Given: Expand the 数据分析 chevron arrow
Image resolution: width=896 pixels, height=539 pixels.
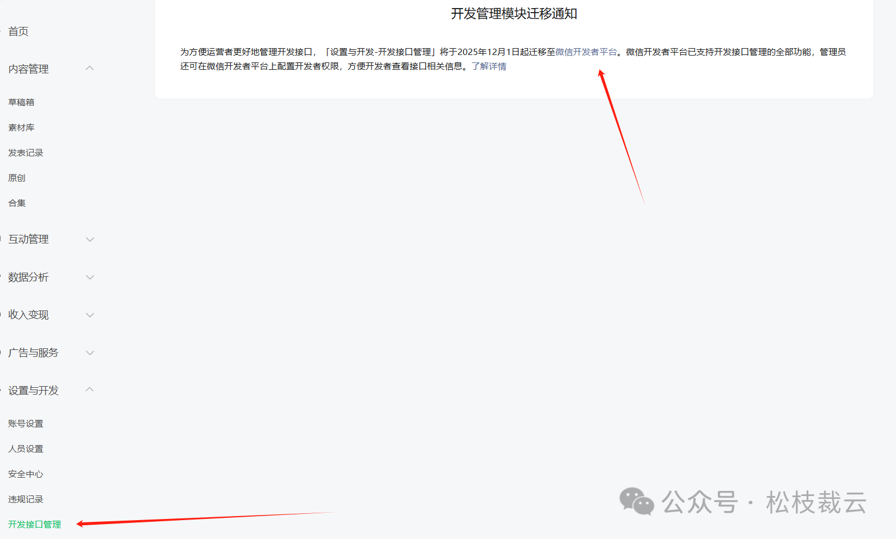Looking at the screenshot, I should click(x=89, y=277).
